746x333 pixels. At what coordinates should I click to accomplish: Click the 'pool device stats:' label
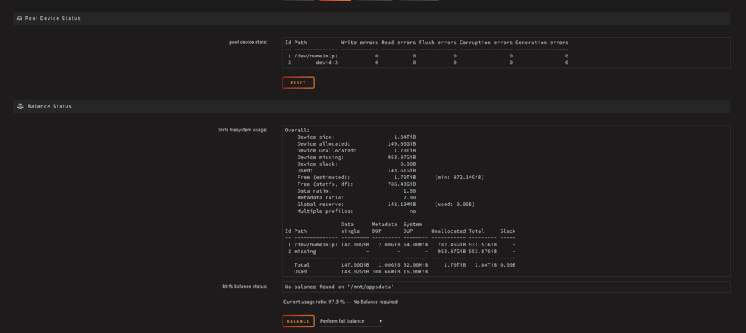[248, 42]
